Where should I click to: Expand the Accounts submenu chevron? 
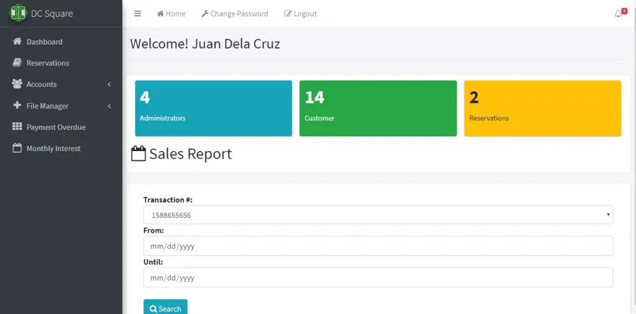coord(109,85)
